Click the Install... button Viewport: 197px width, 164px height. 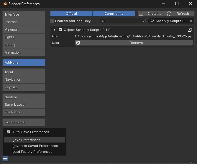click(x=152, y=14)
